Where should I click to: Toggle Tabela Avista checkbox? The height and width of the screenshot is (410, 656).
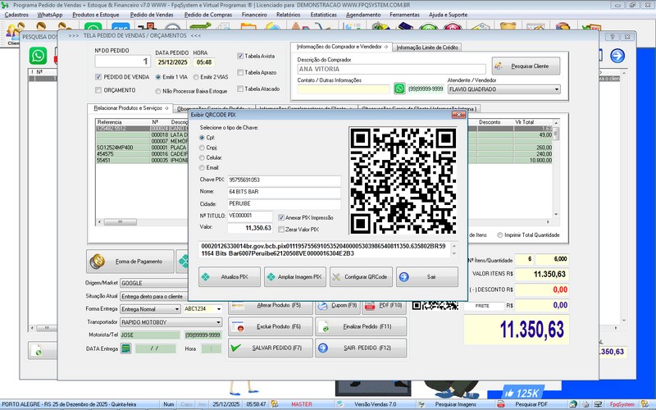pos(240,56)
